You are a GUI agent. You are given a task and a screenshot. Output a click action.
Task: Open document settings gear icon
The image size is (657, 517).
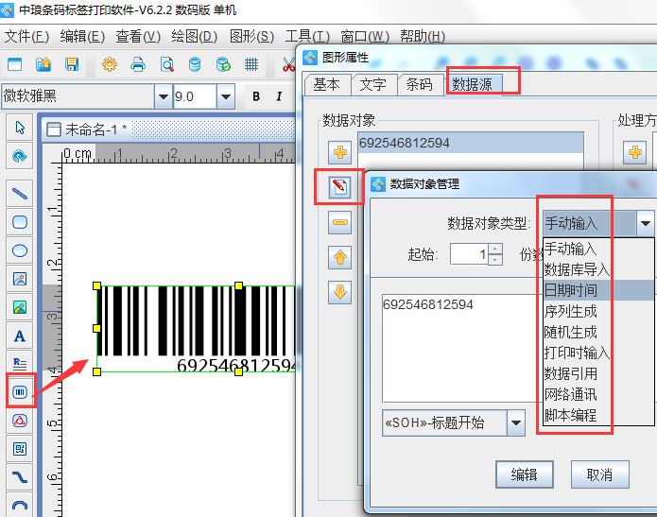(110, 64)
